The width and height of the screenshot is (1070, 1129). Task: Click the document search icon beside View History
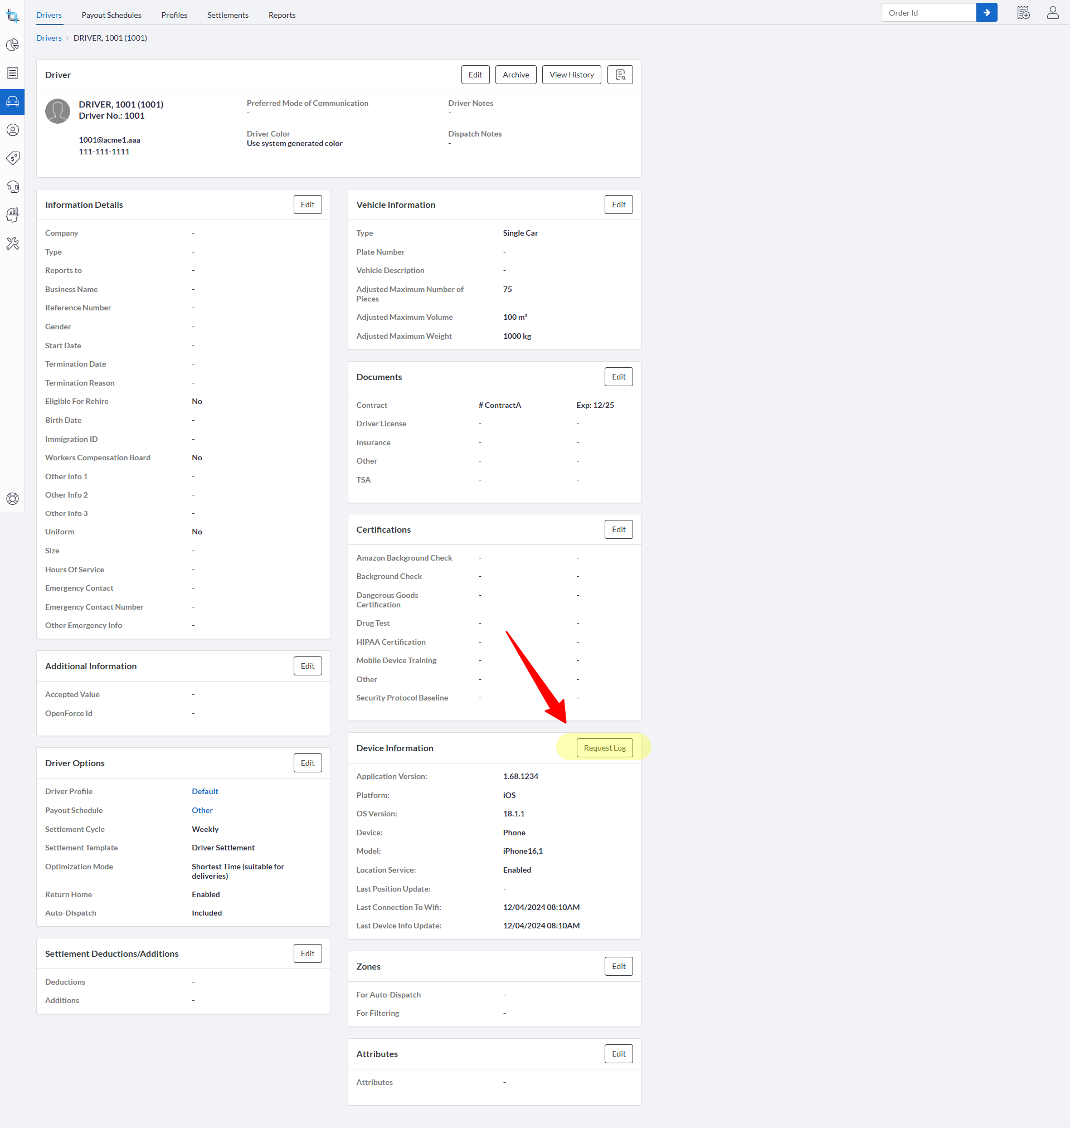click(620, 75)
